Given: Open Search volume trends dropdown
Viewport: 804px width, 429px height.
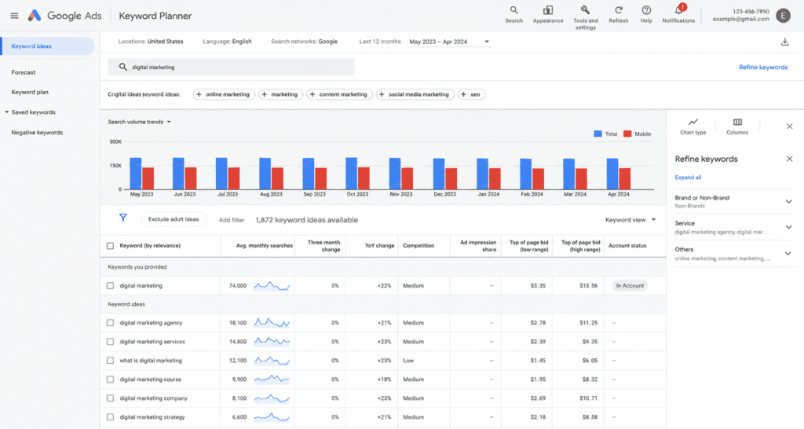Looking at the screenshot, I should [x=139, y=122].
